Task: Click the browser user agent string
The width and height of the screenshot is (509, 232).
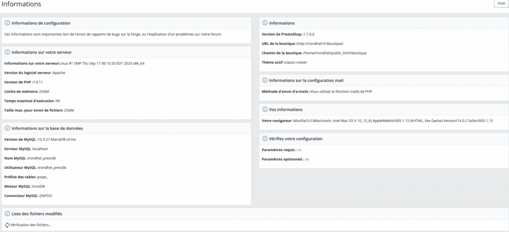Action: (395, 121)
